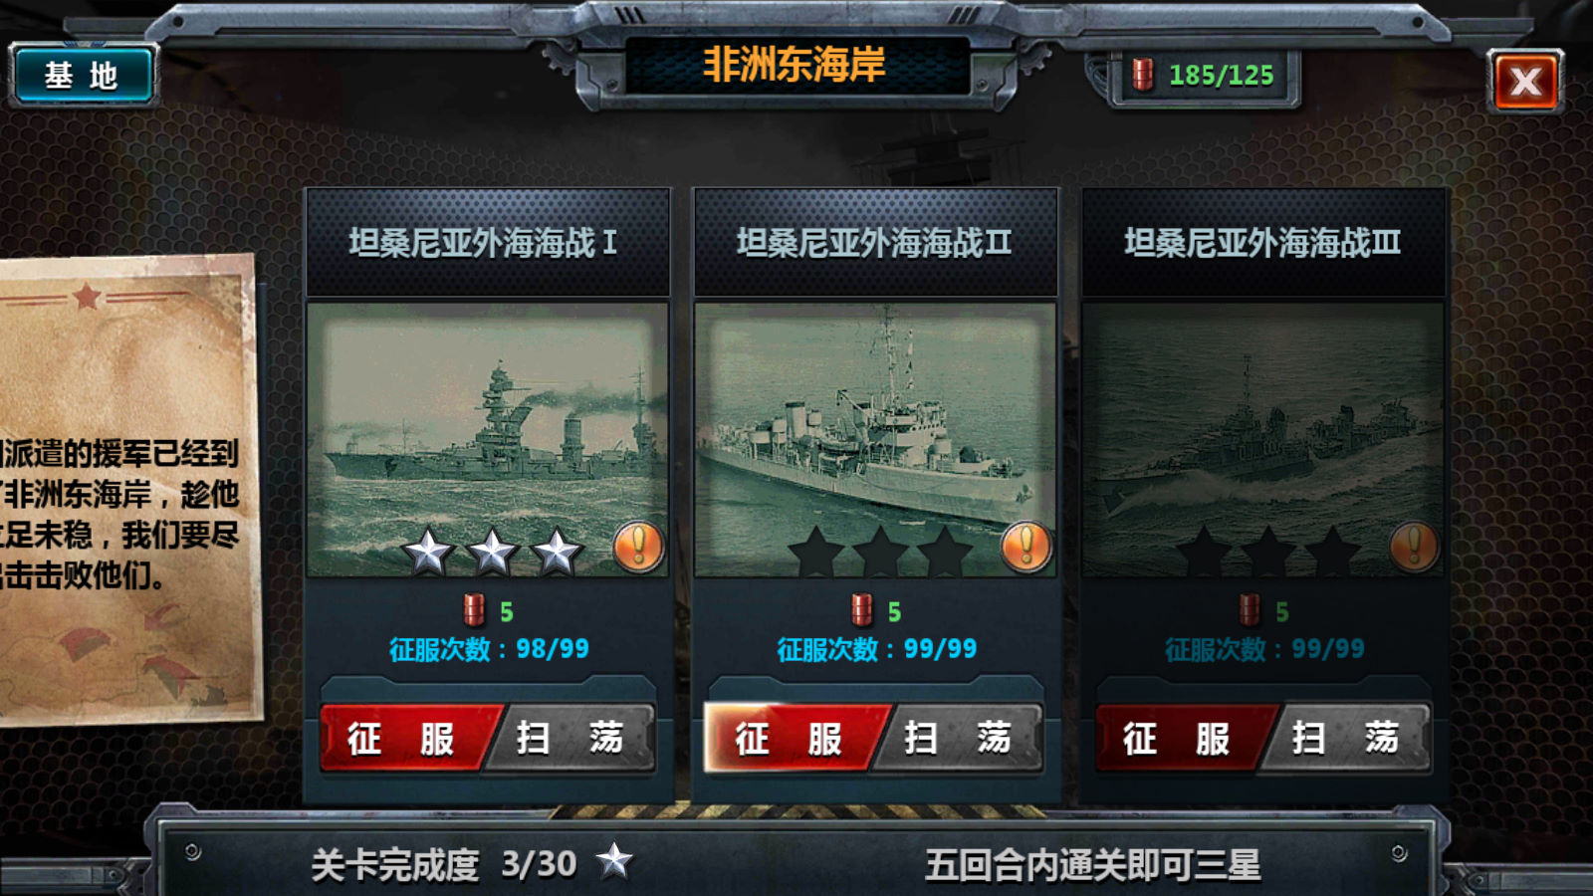
Task: Click the empty dark stars on stage II
Action: 880,551
